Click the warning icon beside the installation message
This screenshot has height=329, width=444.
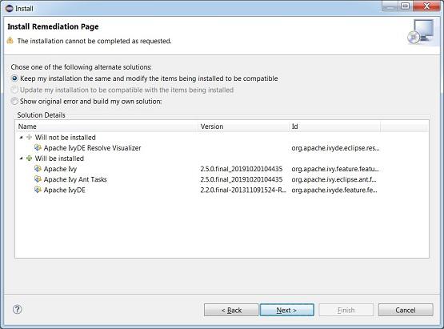[10, 41]
